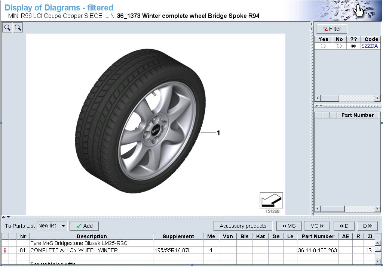Select the Yes radio button for SZZDA
The width and height of the screenshot is (383, 267).
click(x=323, y=46)
